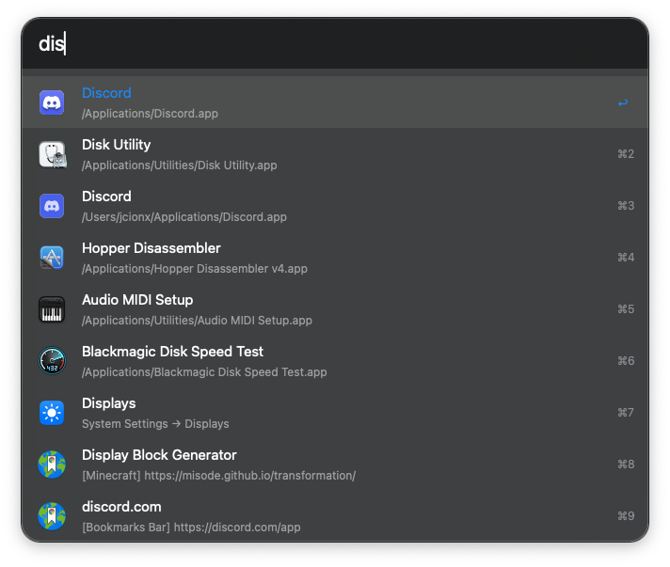Screen dimensions: 670x567
Task: Open the Audio MIDI Setup result title
Action: 137,300
